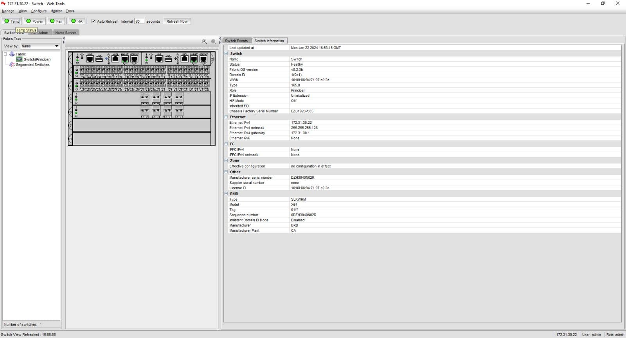Zoom in on the switch view
626x338 pixels.
204,41
